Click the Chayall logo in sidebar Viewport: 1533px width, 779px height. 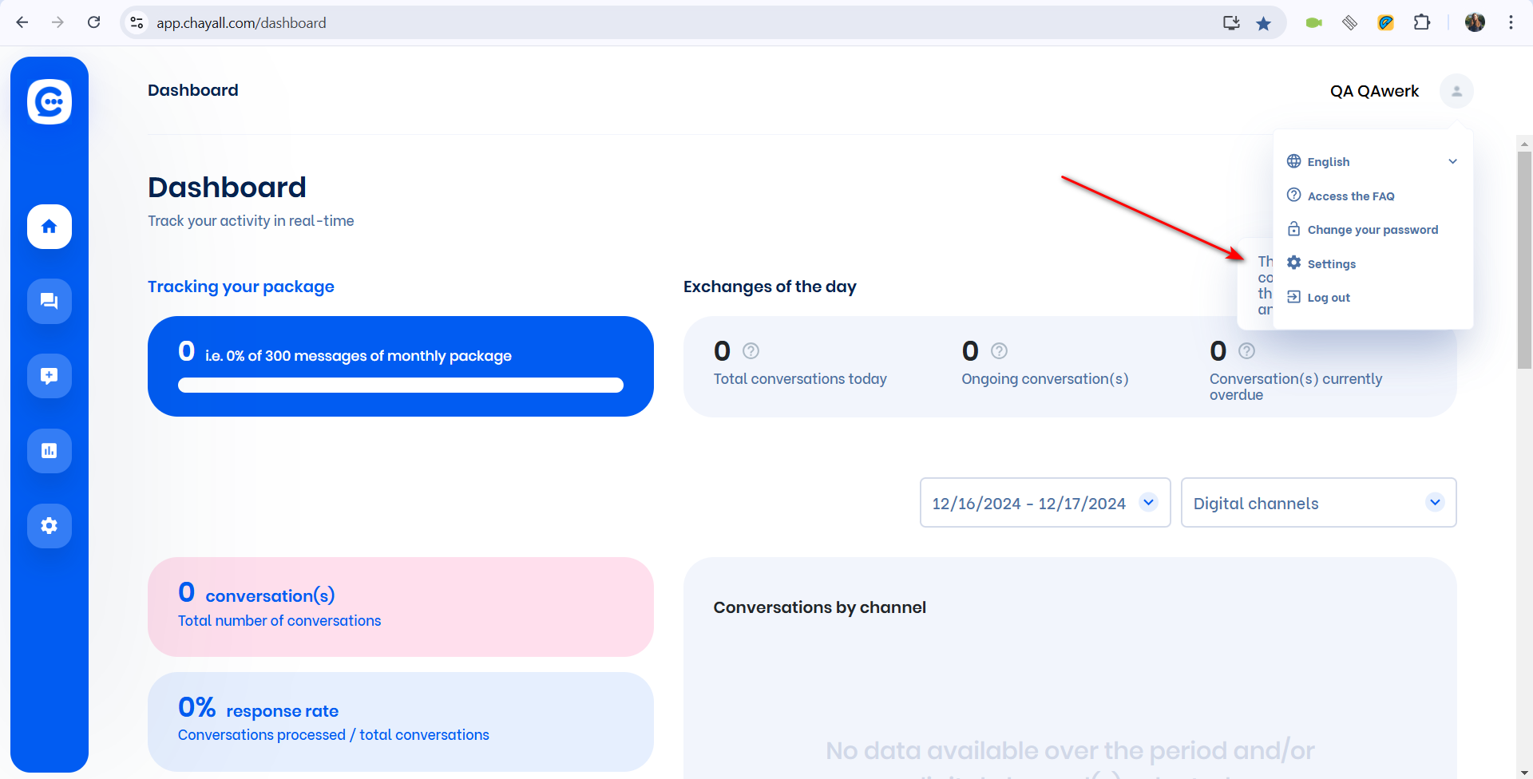tap(50, 101)
